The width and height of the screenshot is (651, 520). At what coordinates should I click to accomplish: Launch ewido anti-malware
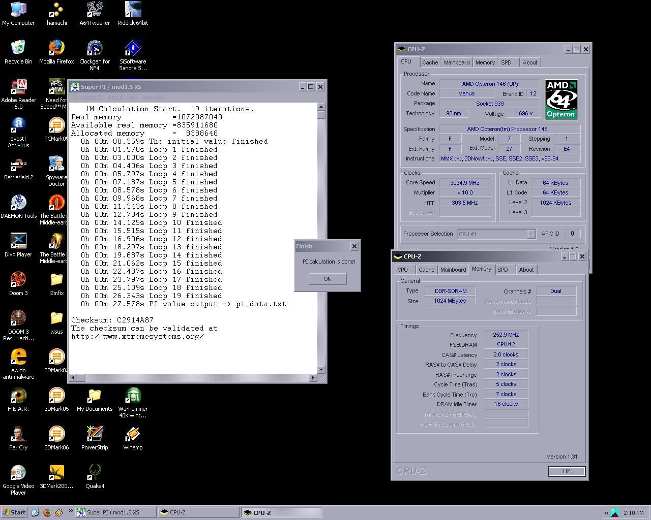(x=18, y=364)
